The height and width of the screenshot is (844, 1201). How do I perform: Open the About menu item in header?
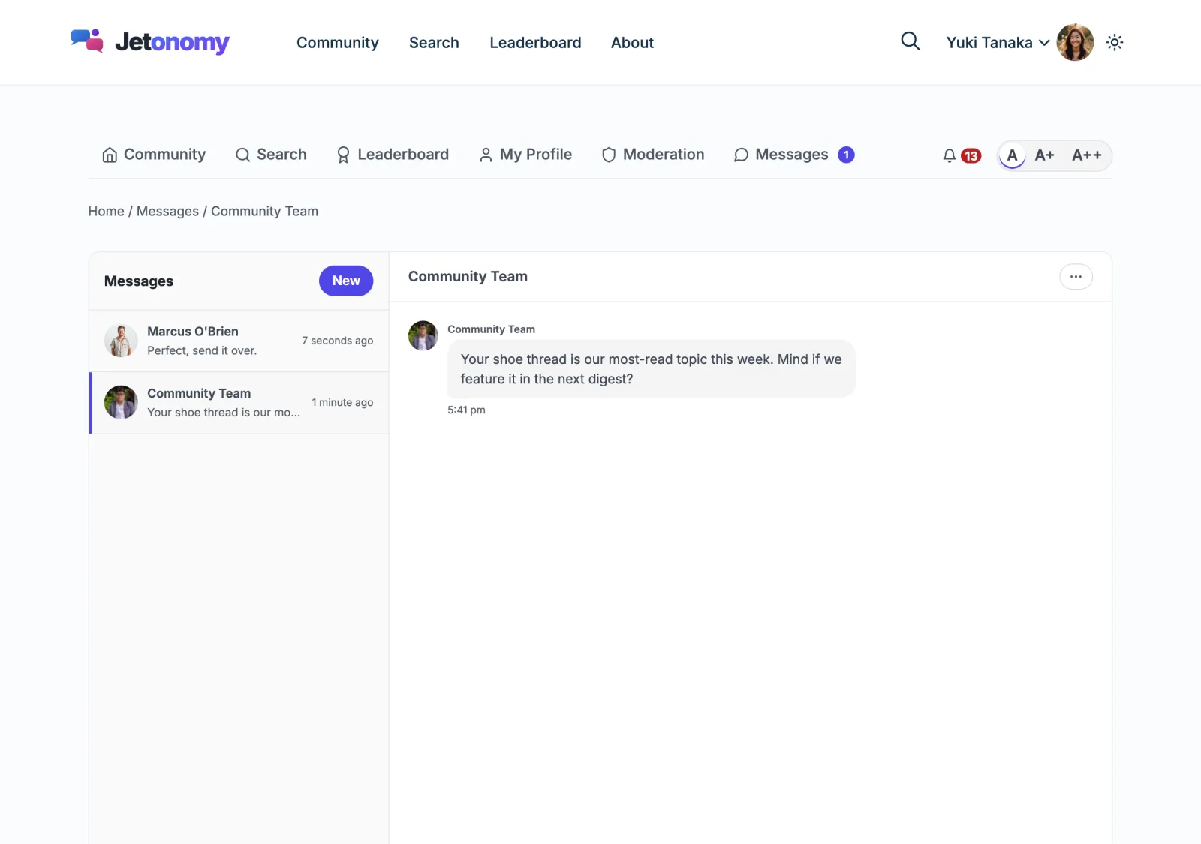tap(632, 43)
